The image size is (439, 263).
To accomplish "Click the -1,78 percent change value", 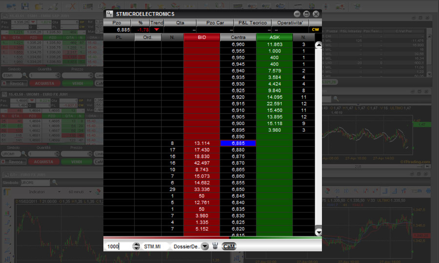I will point(143,30).
